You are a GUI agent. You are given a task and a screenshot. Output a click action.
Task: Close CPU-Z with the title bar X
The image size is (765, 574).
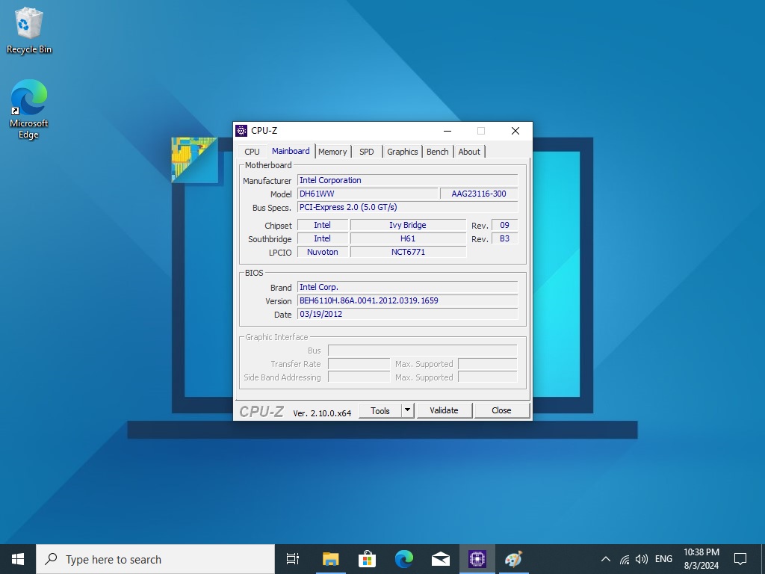tap(515, 131)
